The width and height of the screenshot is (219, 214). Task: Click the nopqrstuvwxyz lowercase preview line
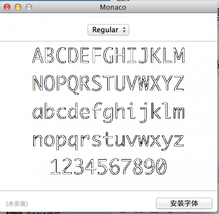pyautogui.click(x=108, y=141)
